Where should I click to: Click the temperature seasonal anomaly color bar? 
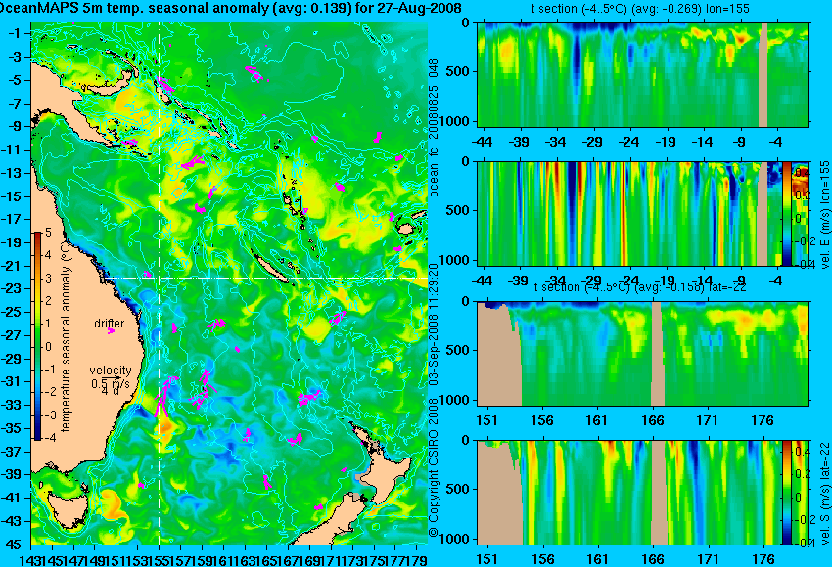pyautogui.click(x=37, y=335)
